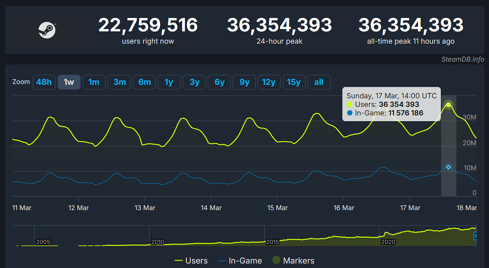Toggle the In-Game series in the legend
489x268 pixels.
(240, 261)
